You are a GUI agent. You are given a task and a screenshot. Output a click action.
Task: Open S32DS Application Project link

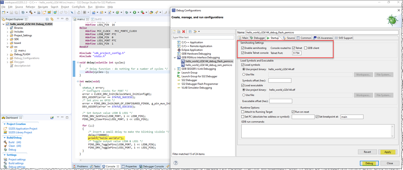(x=23, y=129)
